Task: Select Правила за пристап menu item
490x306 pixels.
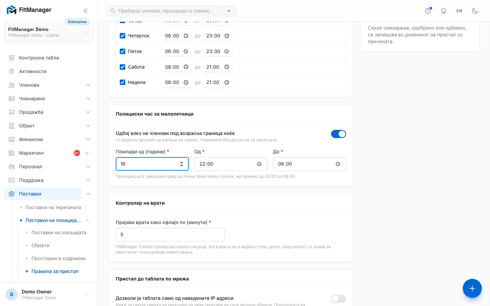Action: tap(55, 271)
